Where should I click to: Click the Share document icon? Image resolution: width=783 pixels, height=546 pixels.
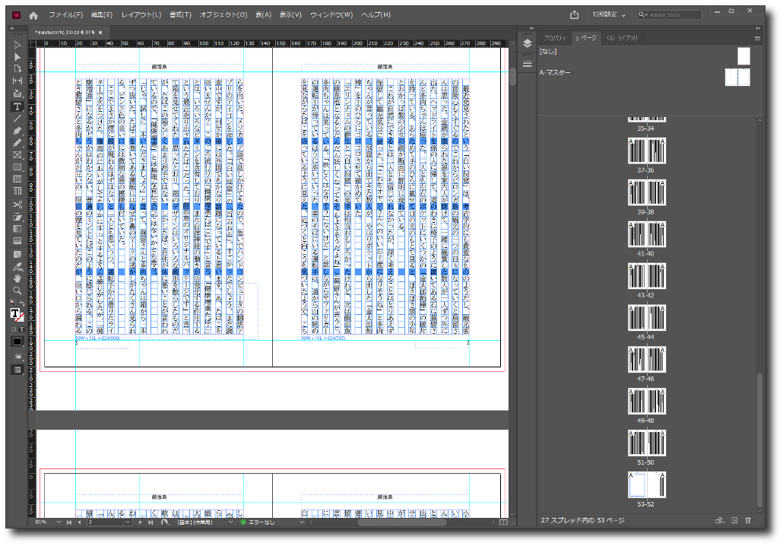tap(574, 14)
